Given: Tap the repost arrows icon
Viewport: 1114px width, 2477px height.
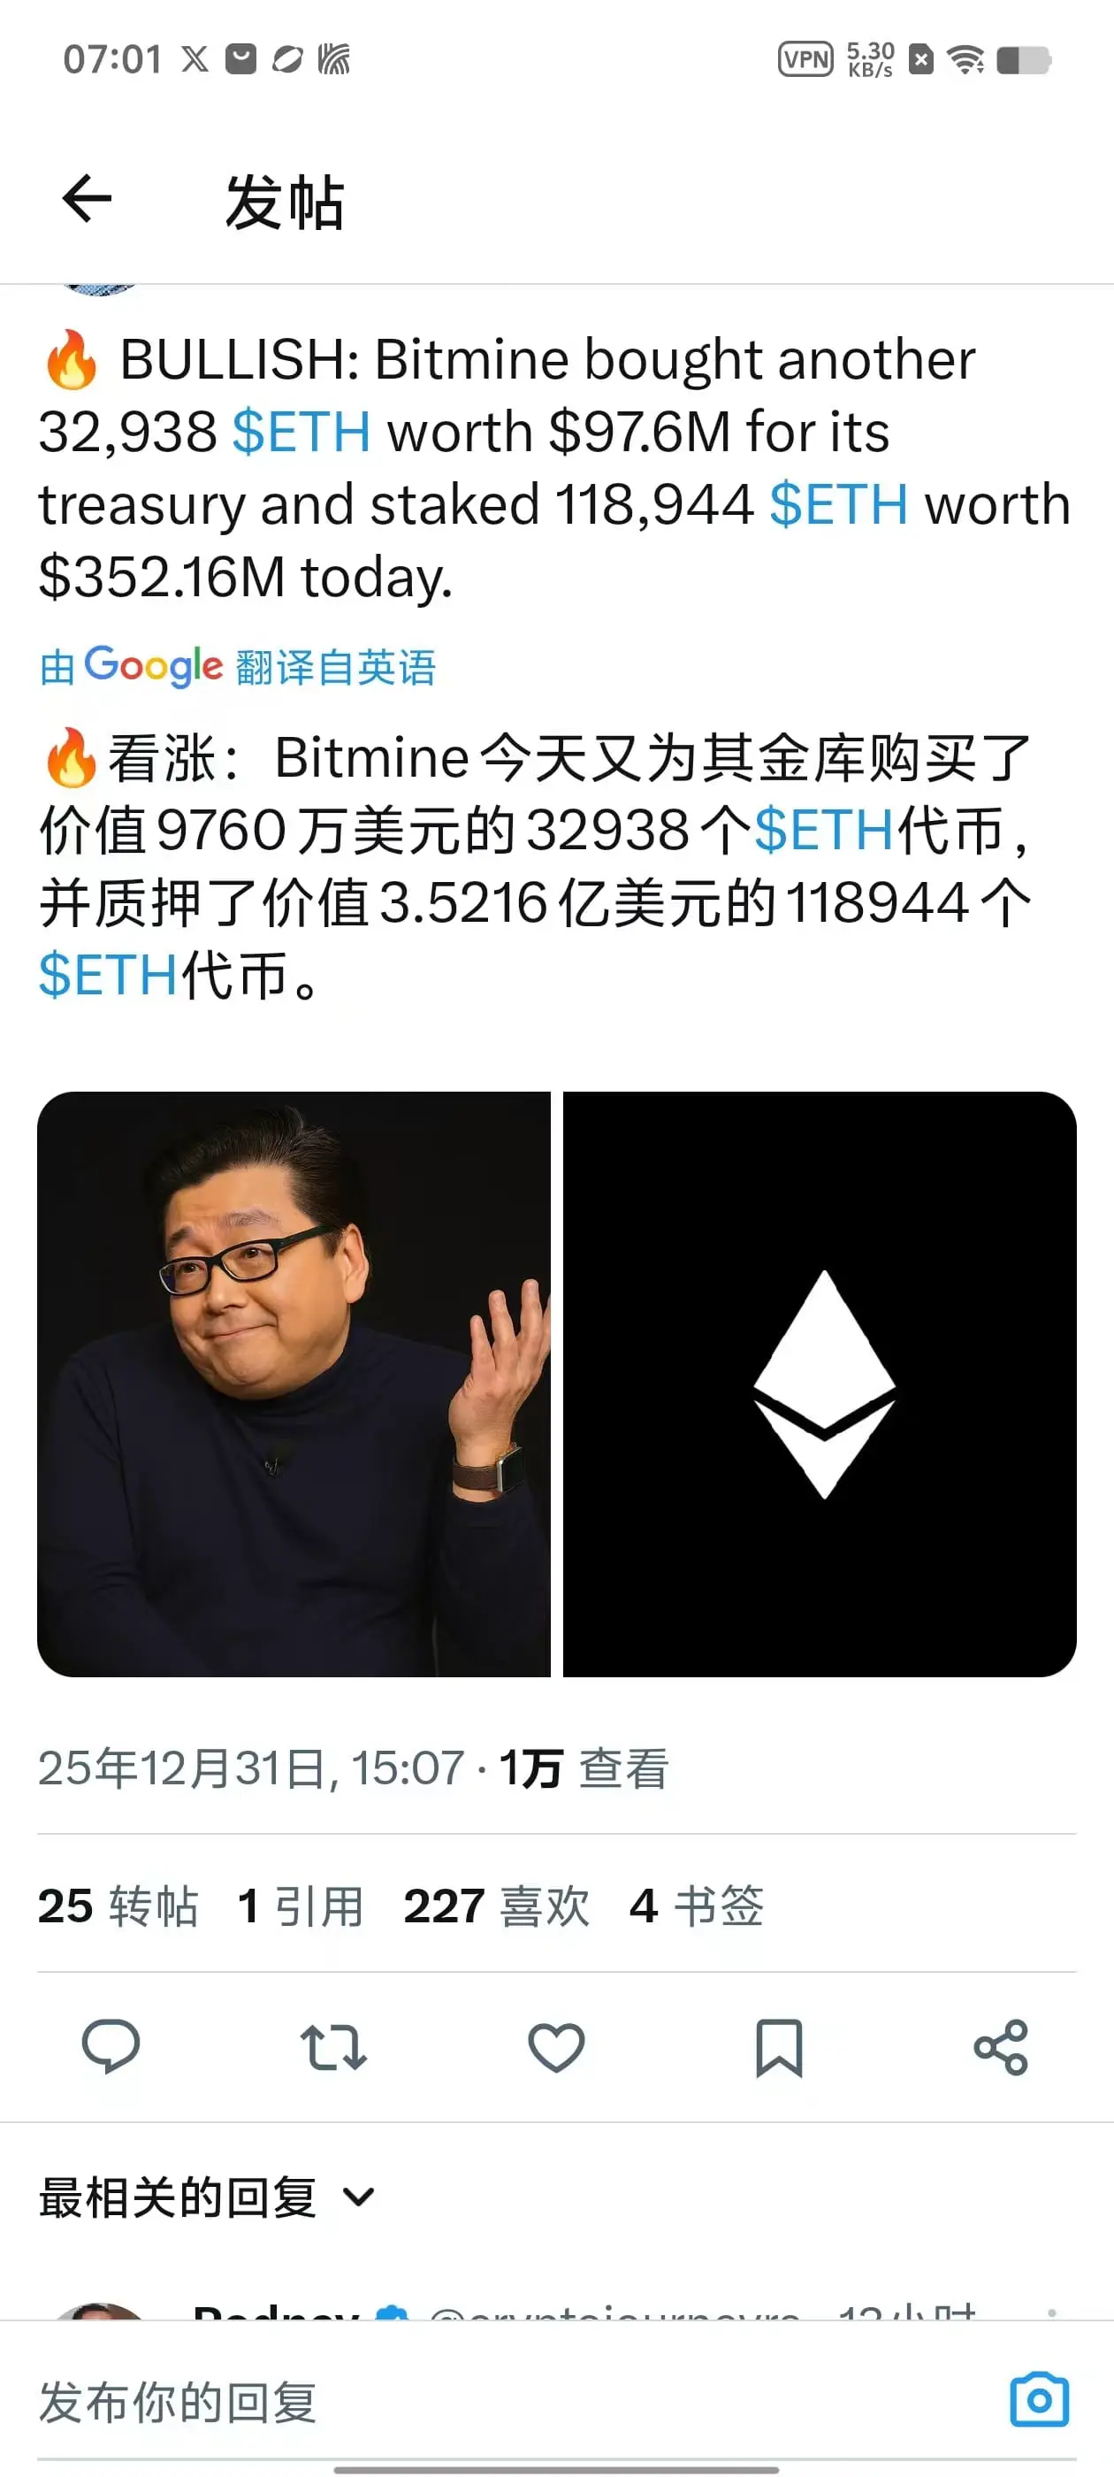Looking at the screenshot, I should point(333,2046).
